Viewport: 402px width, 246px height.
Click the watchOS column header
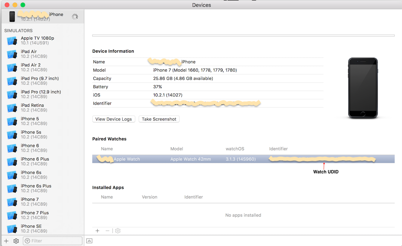coord(235,149)
